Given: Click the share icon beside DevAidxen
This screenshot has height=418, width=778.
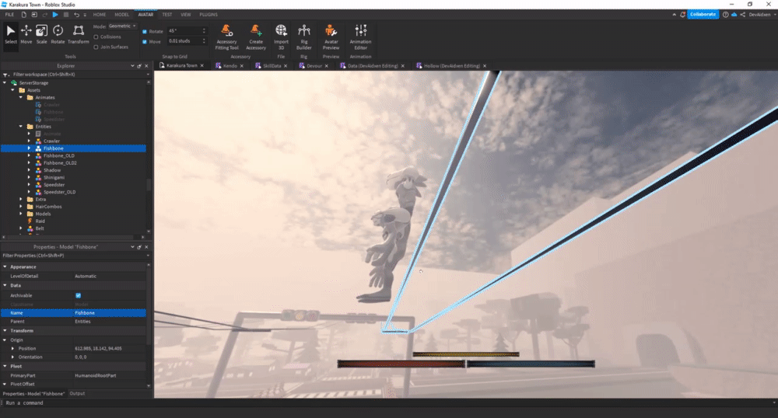Looking at the screenshot, I should (743, 14).
